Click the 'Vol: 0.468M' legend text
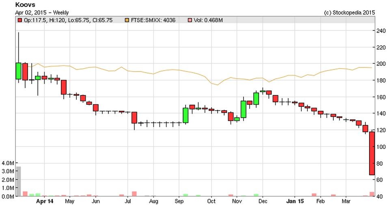 click(x=208, y=20)
